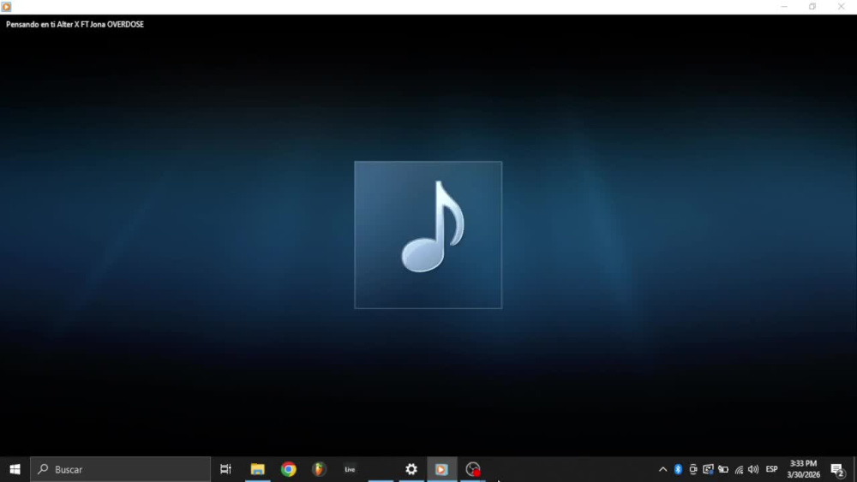This screenshot has width=857, height=482.
Task: Open the volume speaker tray icon
Action: (753, 469)
